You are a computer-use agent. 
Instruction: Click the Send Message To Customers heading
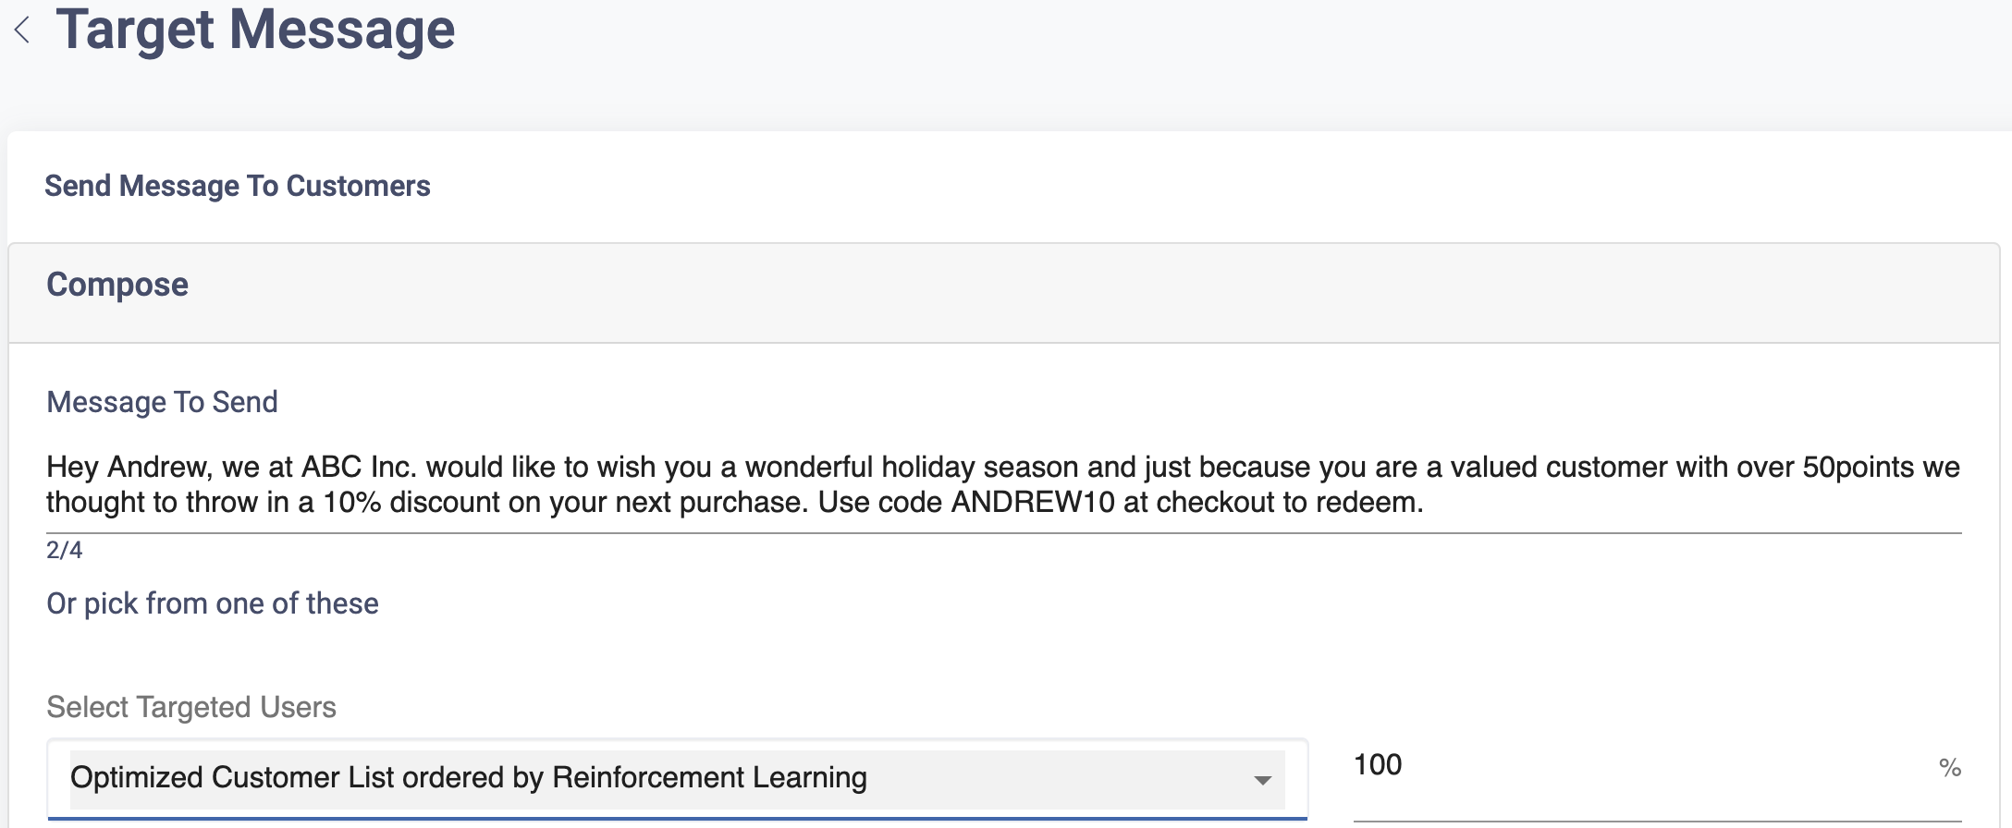point(238,186)
